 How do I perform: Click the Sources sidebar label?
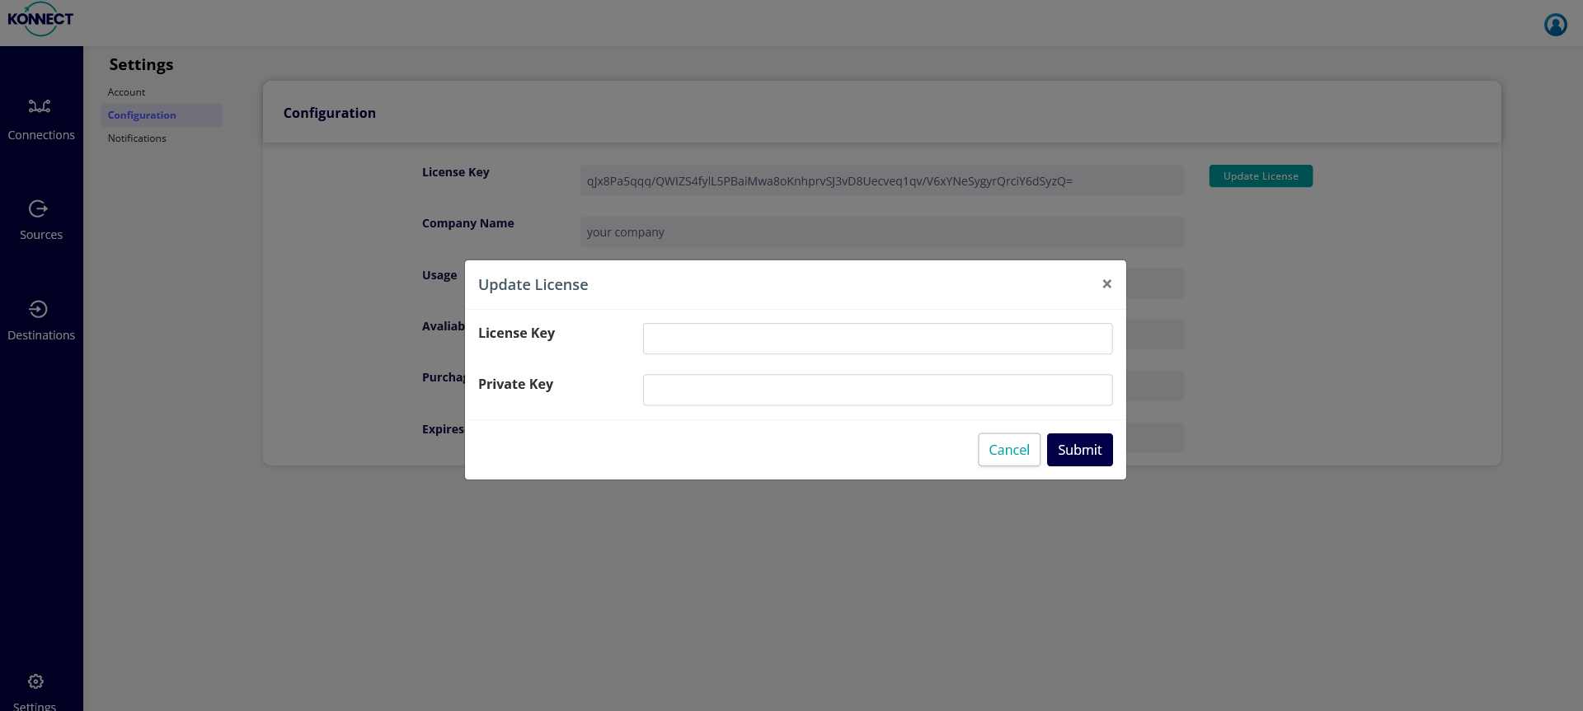tap(41, 235)
